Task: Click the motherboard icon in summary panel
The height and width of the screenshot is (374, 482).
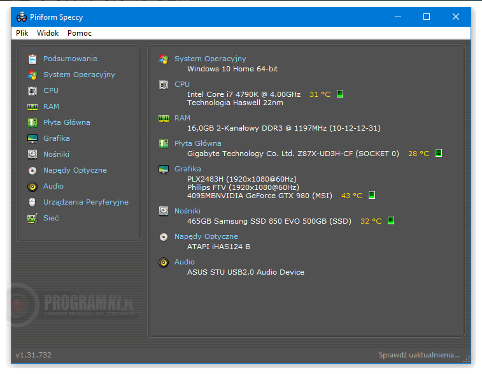Action: coord(164,143)
